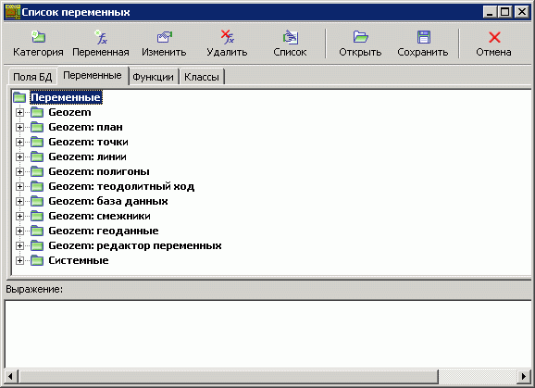Expand the Geozem: теодолитный ход node
535x388 pixels.
(x=19, y=187)
